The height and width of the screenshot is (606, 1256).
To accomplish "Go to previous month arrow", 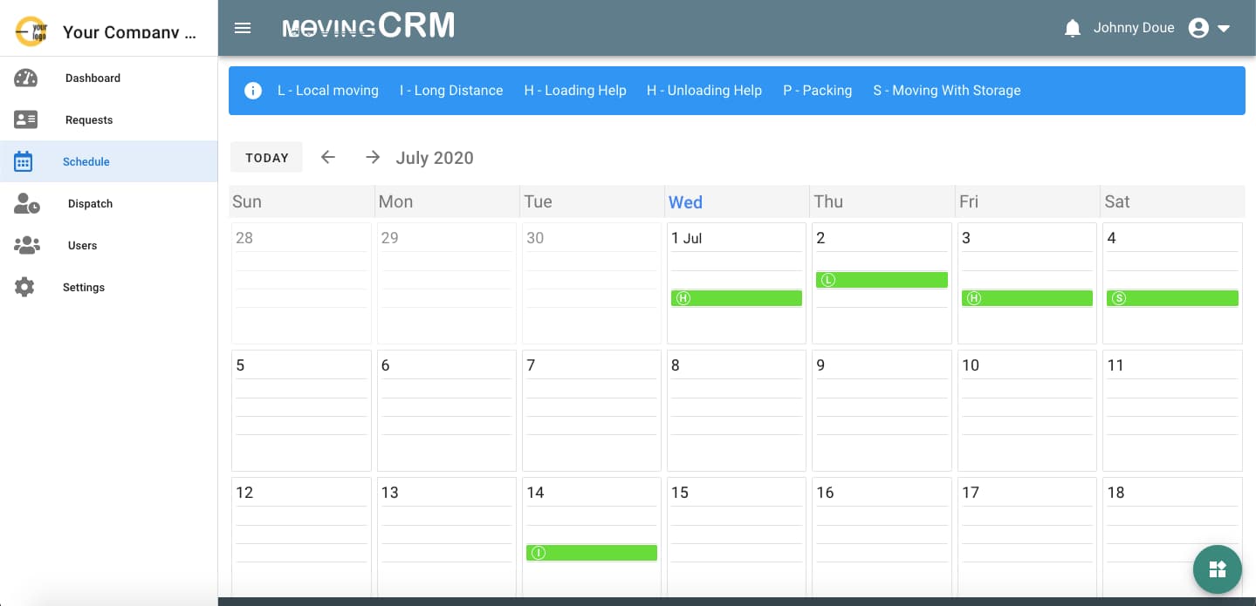I will point(328,157).
